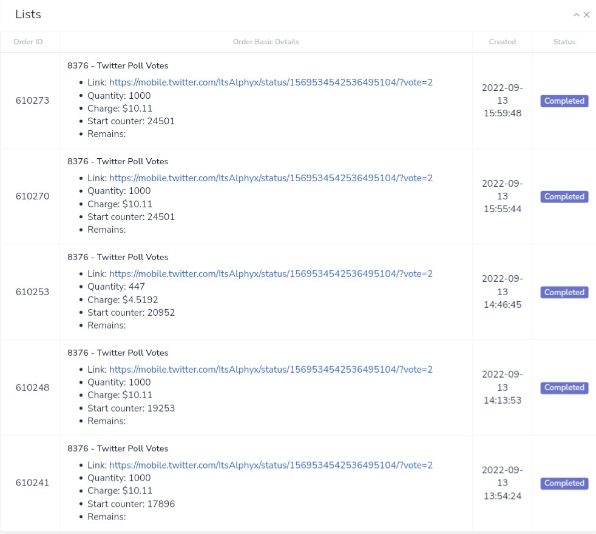The image size is (596, 534).
Task: Click the Status column header
Action: point(564,42)
